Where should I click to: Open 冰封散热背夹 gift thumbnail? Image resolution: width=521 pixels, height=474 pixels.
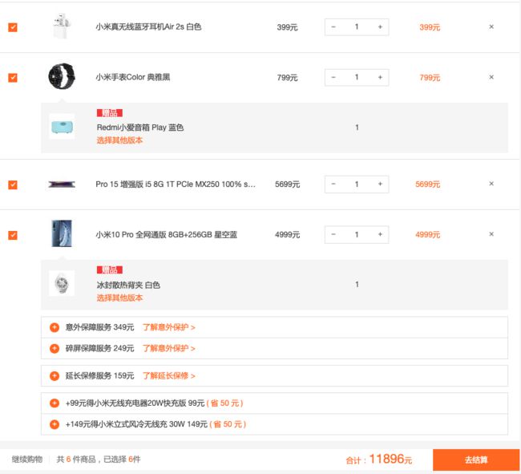62,283
